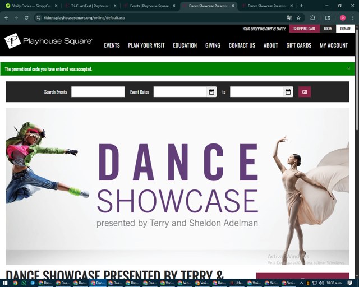Open Telegram from the taskbar
359x287 pixels.
click(33, 283)
